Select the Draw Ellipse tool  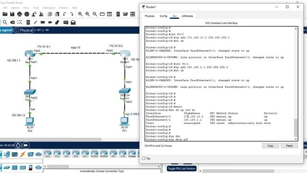(x=50, y=23)
